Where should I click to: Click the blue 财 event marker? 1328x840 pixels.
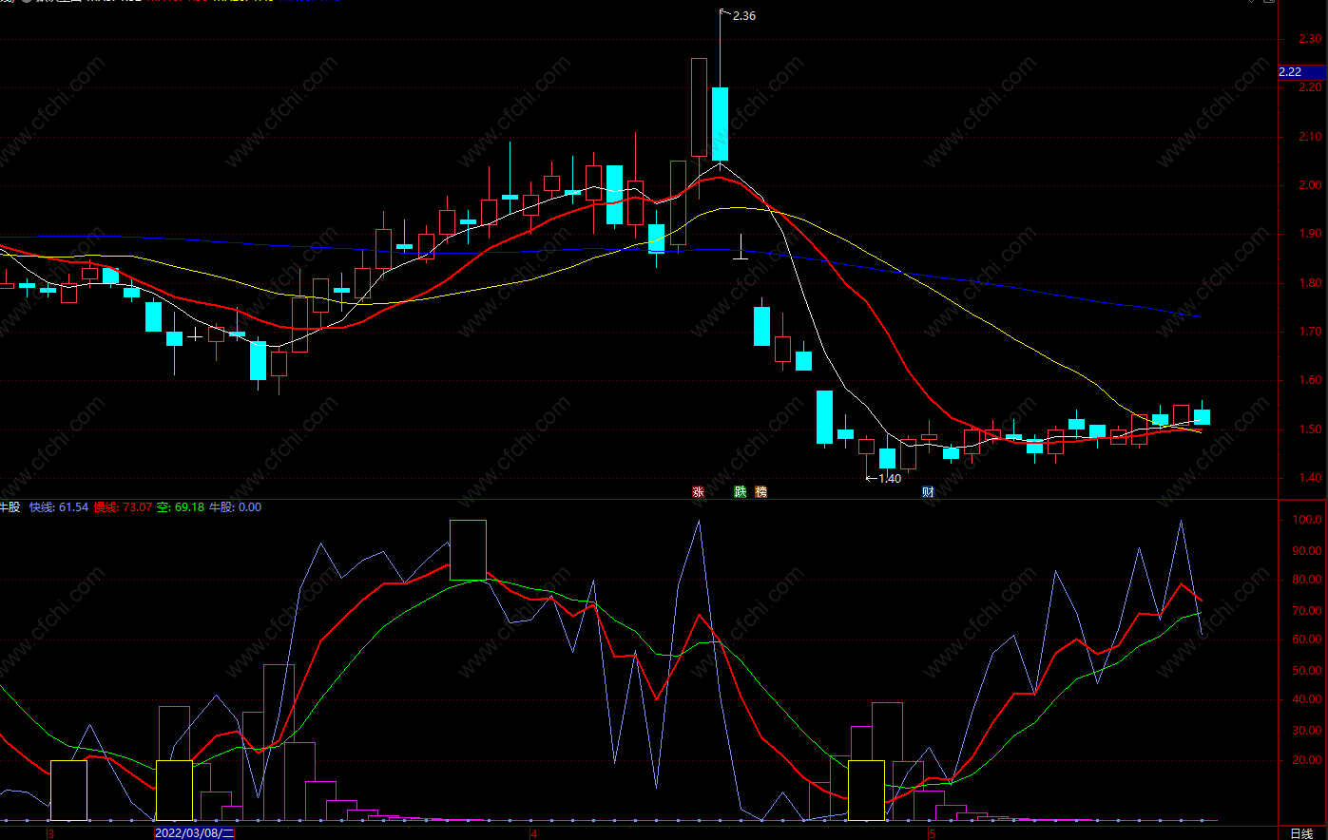928,492
